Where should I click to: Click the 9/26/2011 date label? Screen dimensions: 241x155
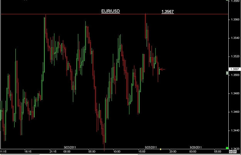pos(195,147)
